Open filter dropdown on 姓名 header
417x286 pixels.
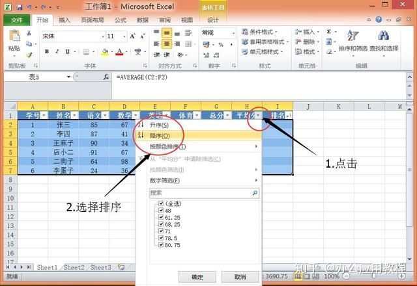tap(75, 116)
